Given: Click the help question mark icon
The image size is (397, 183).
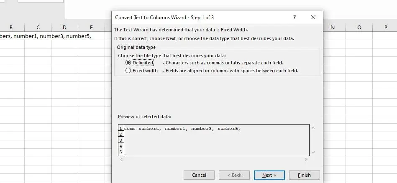Looking at the screenshot, I should coord(295,17).
